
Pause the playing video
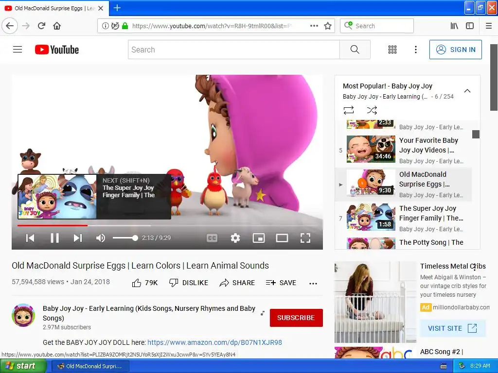click(54, 238)
